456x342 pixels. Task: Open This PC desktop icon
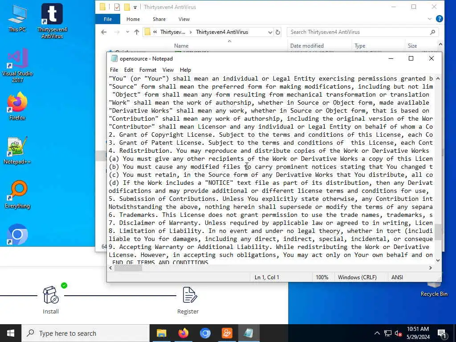pos(17,18)
